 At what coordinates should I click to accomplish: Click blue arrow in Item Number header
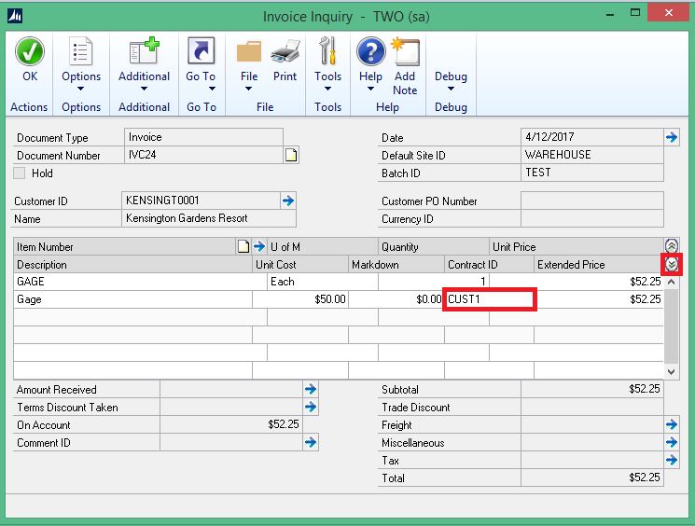[x=259, y=246]
